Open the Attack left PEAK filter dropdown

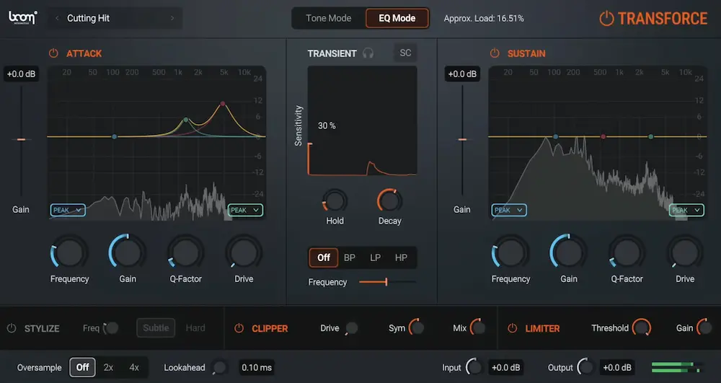click(x=68, y=210)
